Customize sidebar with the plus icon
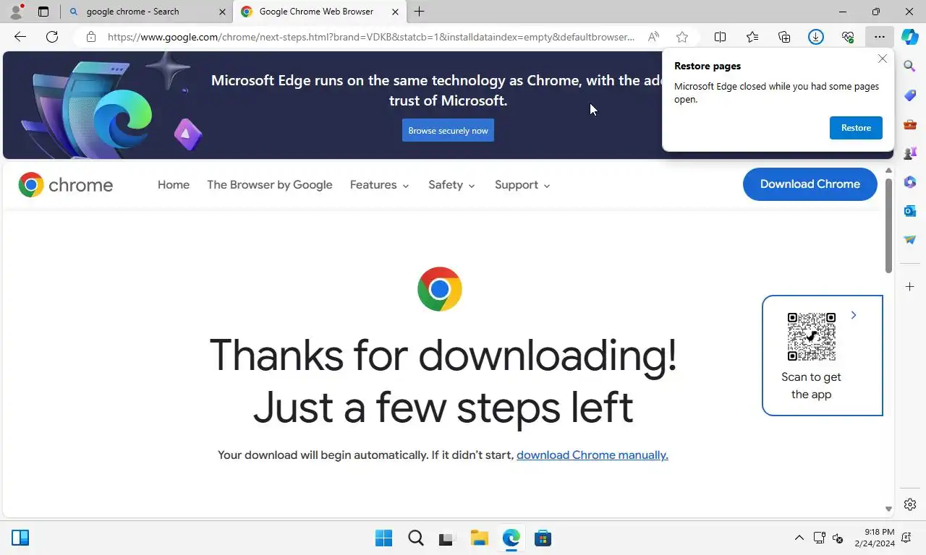 (910, 287)
